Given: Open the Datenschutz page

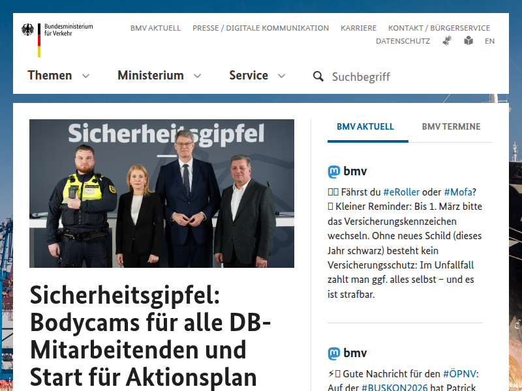Looking at the screenshot, I should click(x=403, y=41).
